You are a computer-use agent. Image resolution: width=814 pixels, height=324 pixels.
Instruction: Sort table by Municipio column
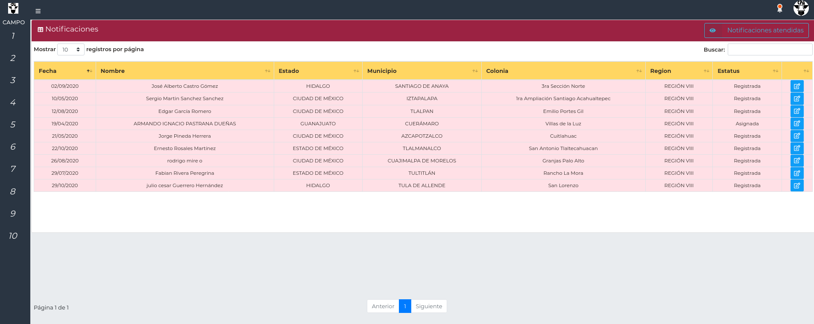[x=422, y=71]
